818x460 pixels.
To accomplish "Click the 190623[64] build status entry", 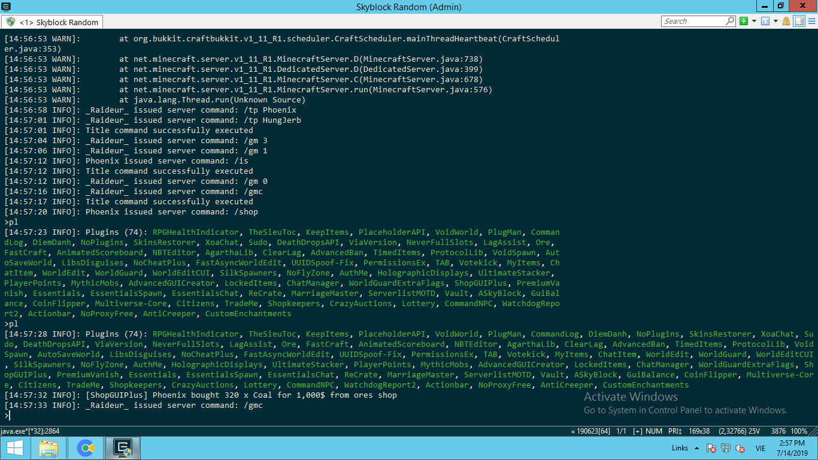I will point(590,431).
